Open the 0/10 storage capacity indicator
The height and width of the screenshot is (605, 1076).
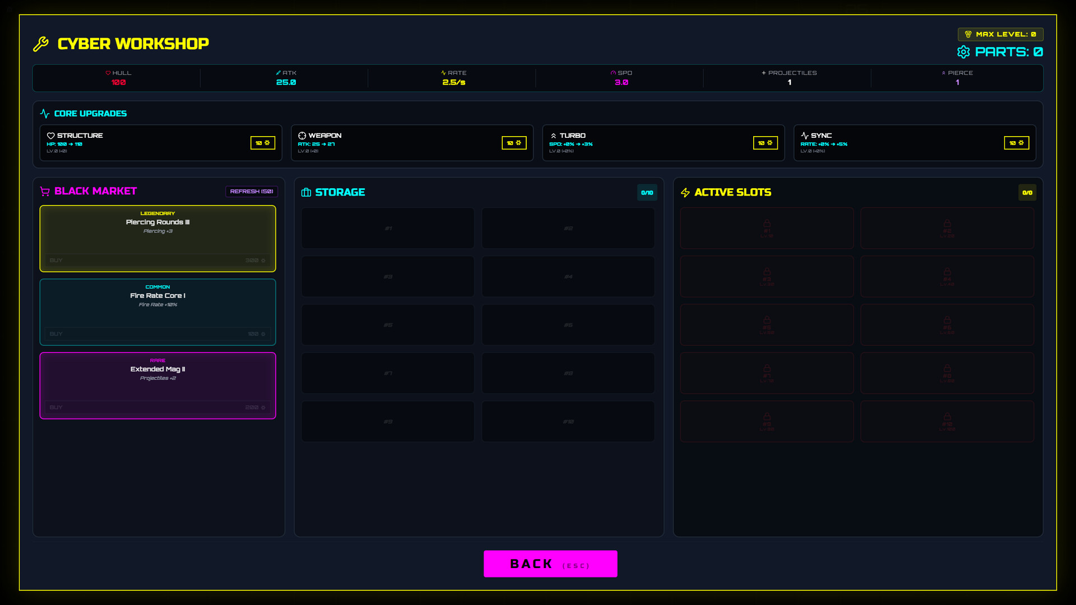[x=647, y=192]
